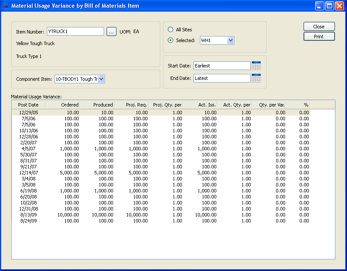Open the End Date calendar picker

coord(256,78)
